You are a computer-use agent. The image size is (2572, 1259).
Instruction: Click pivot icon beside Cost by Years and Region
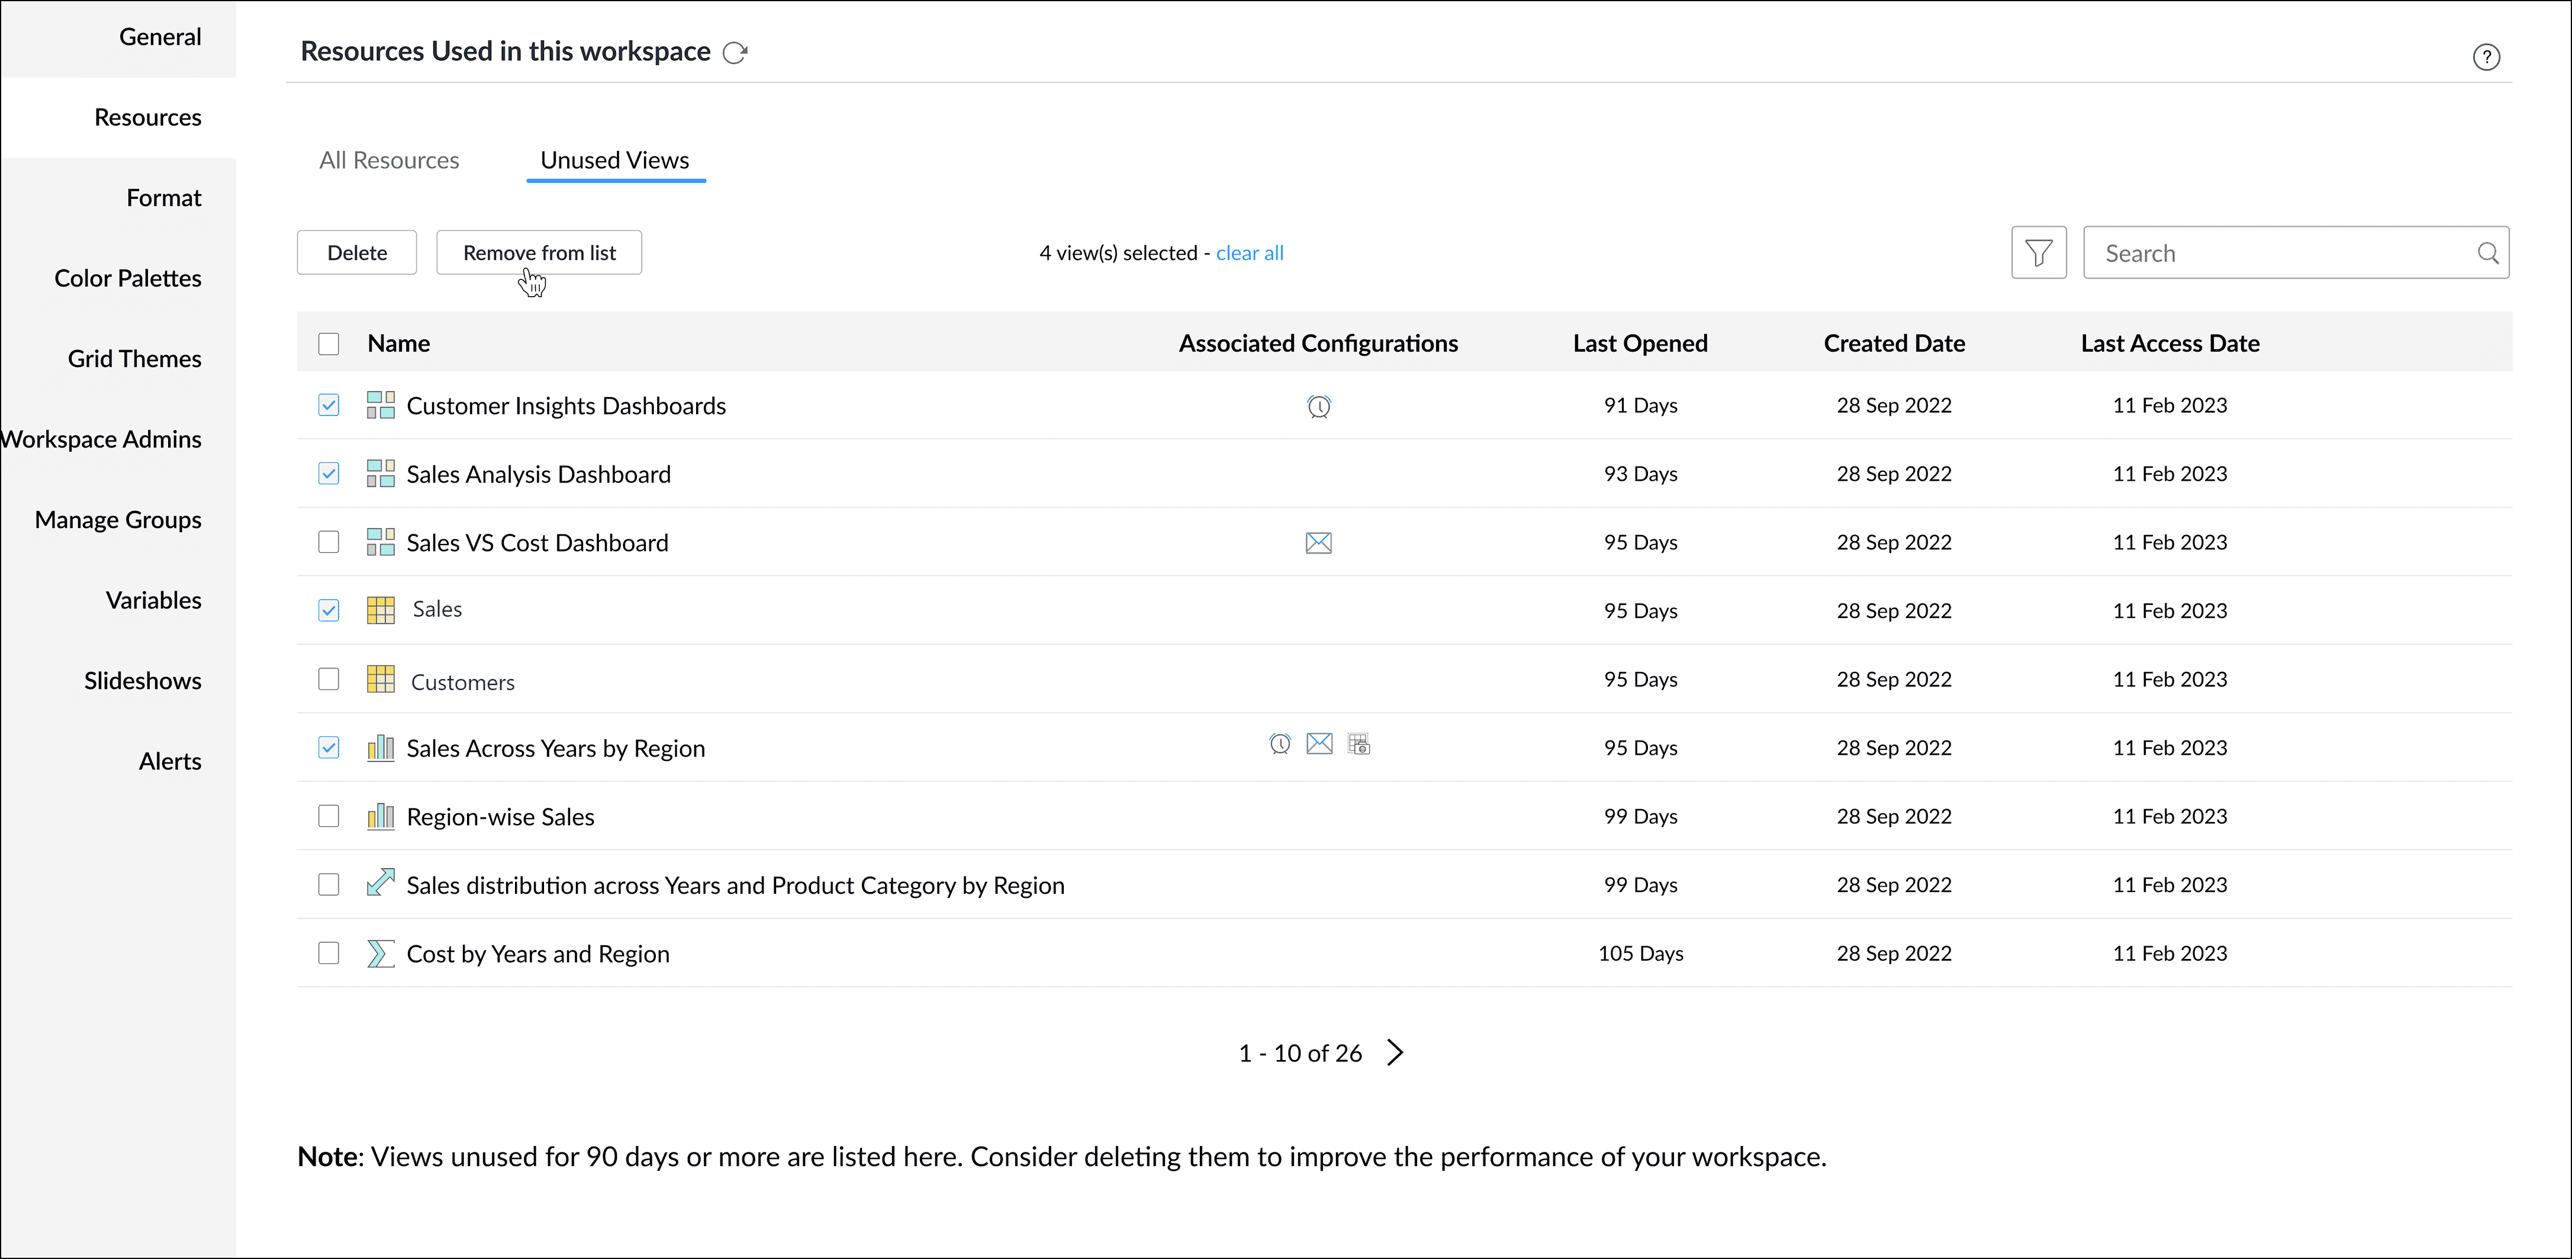[x=379, y=954]
